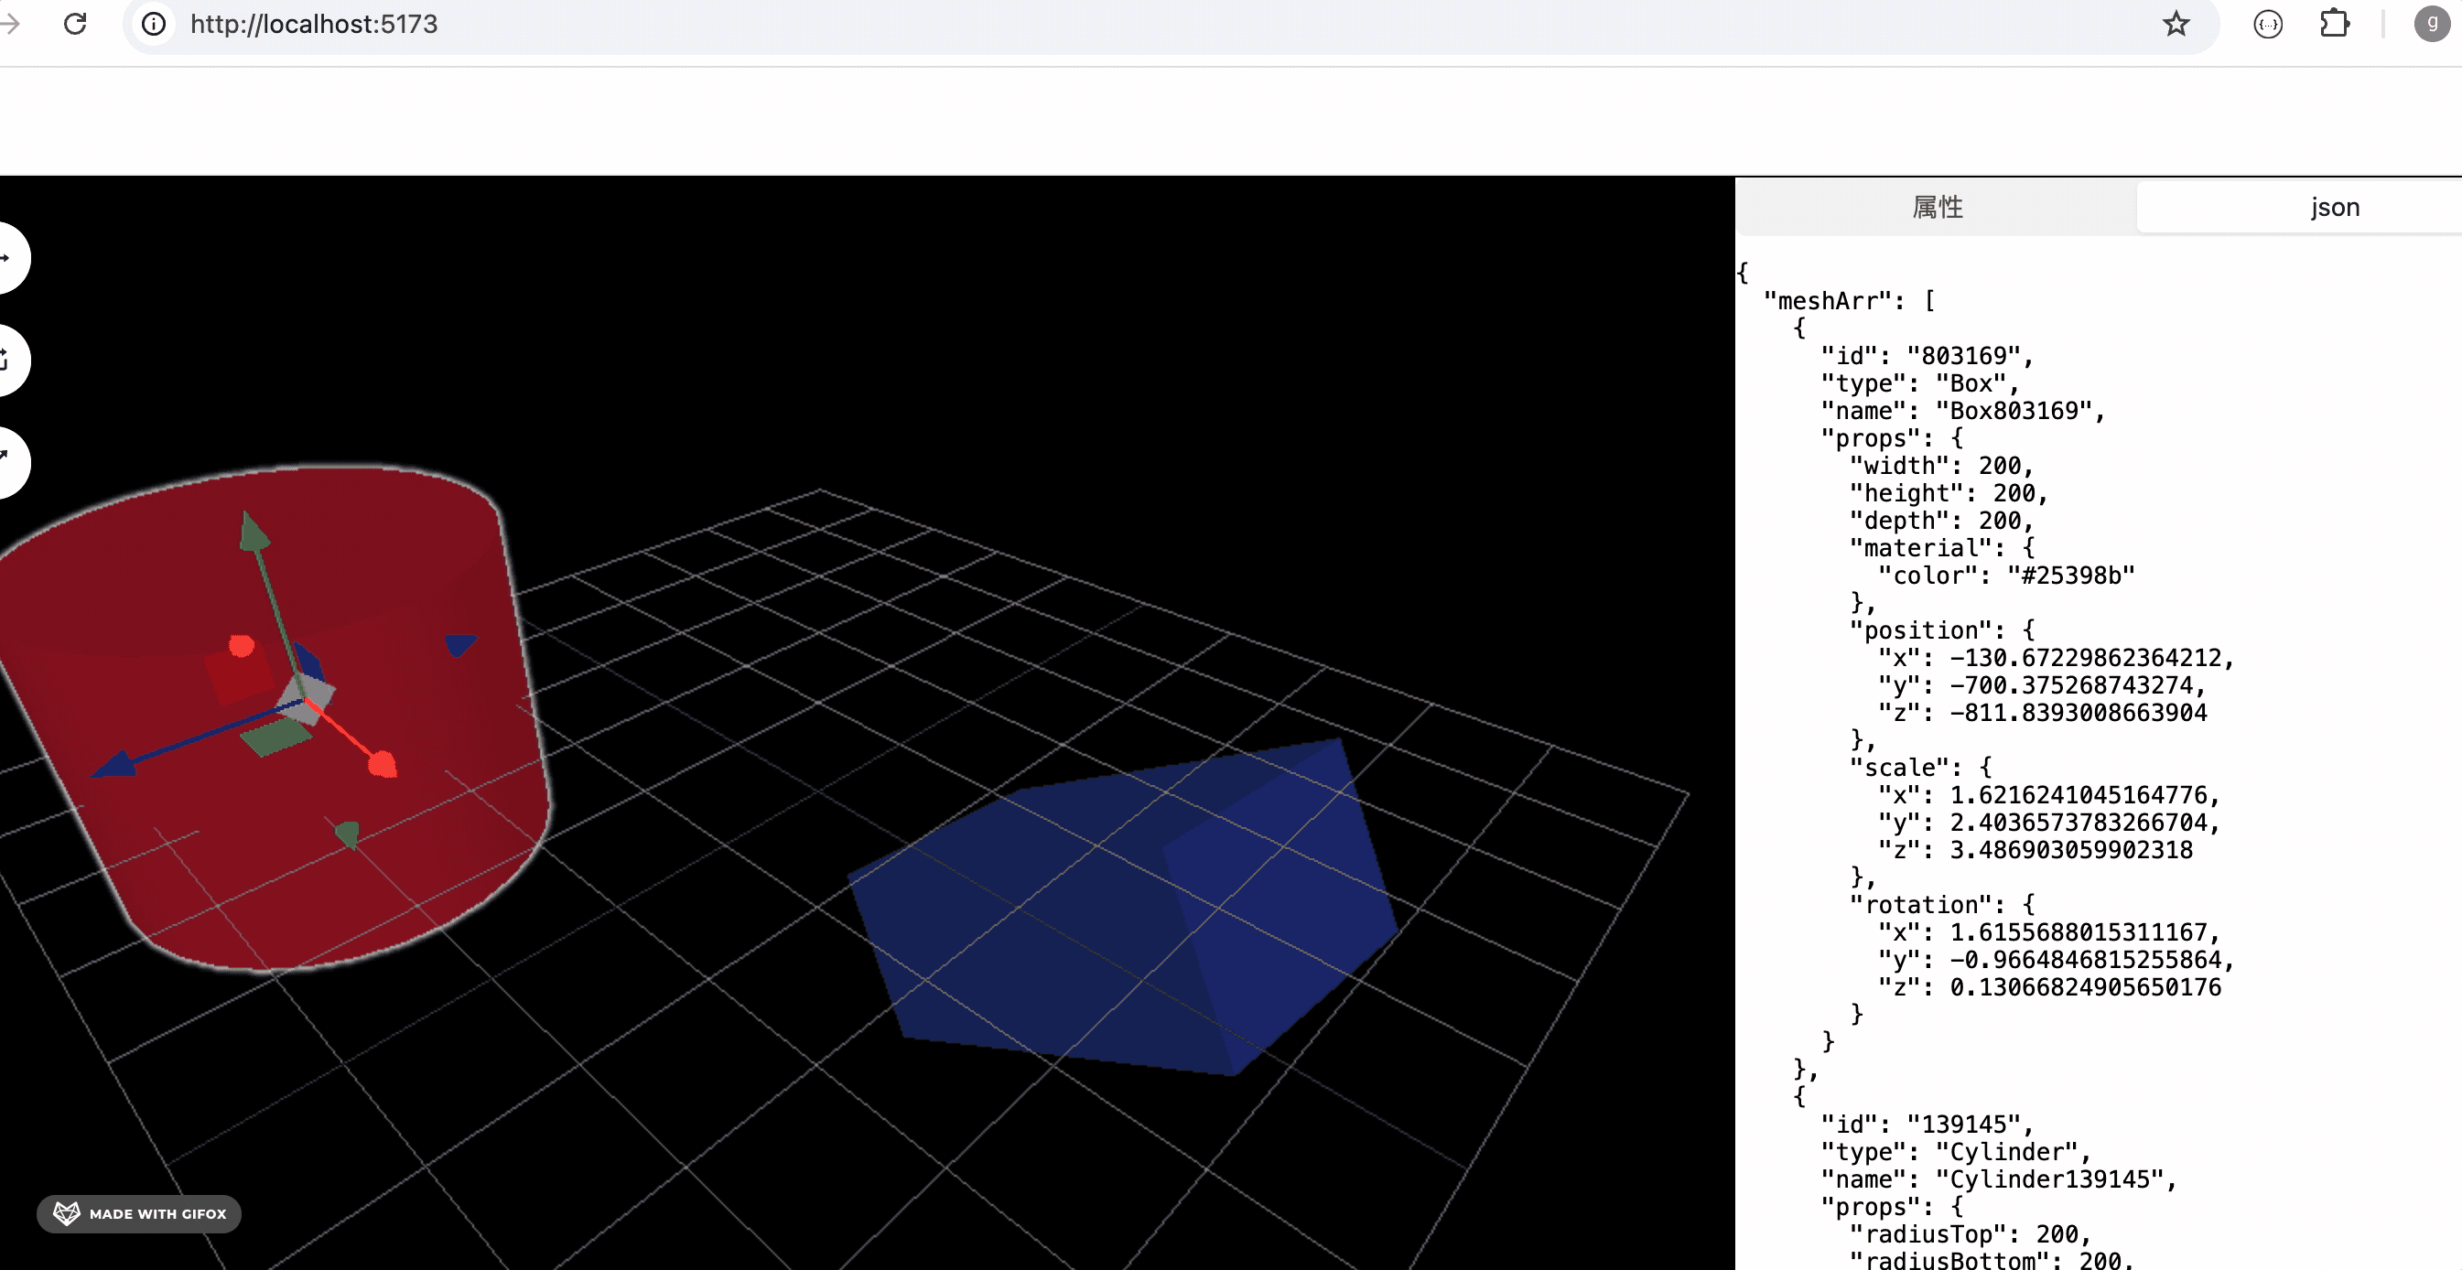Image resolution: width=2462 pixels, height=1270 pixels.
Task: Click the "rotation" key line
Action: tap(1941, 905)
